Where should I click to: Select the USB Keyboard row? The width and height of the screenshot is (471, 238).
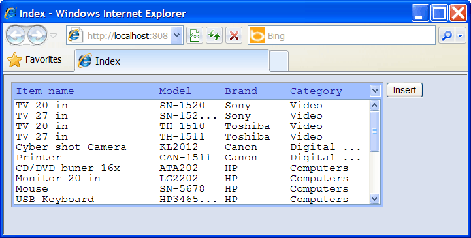coord(191,199)
